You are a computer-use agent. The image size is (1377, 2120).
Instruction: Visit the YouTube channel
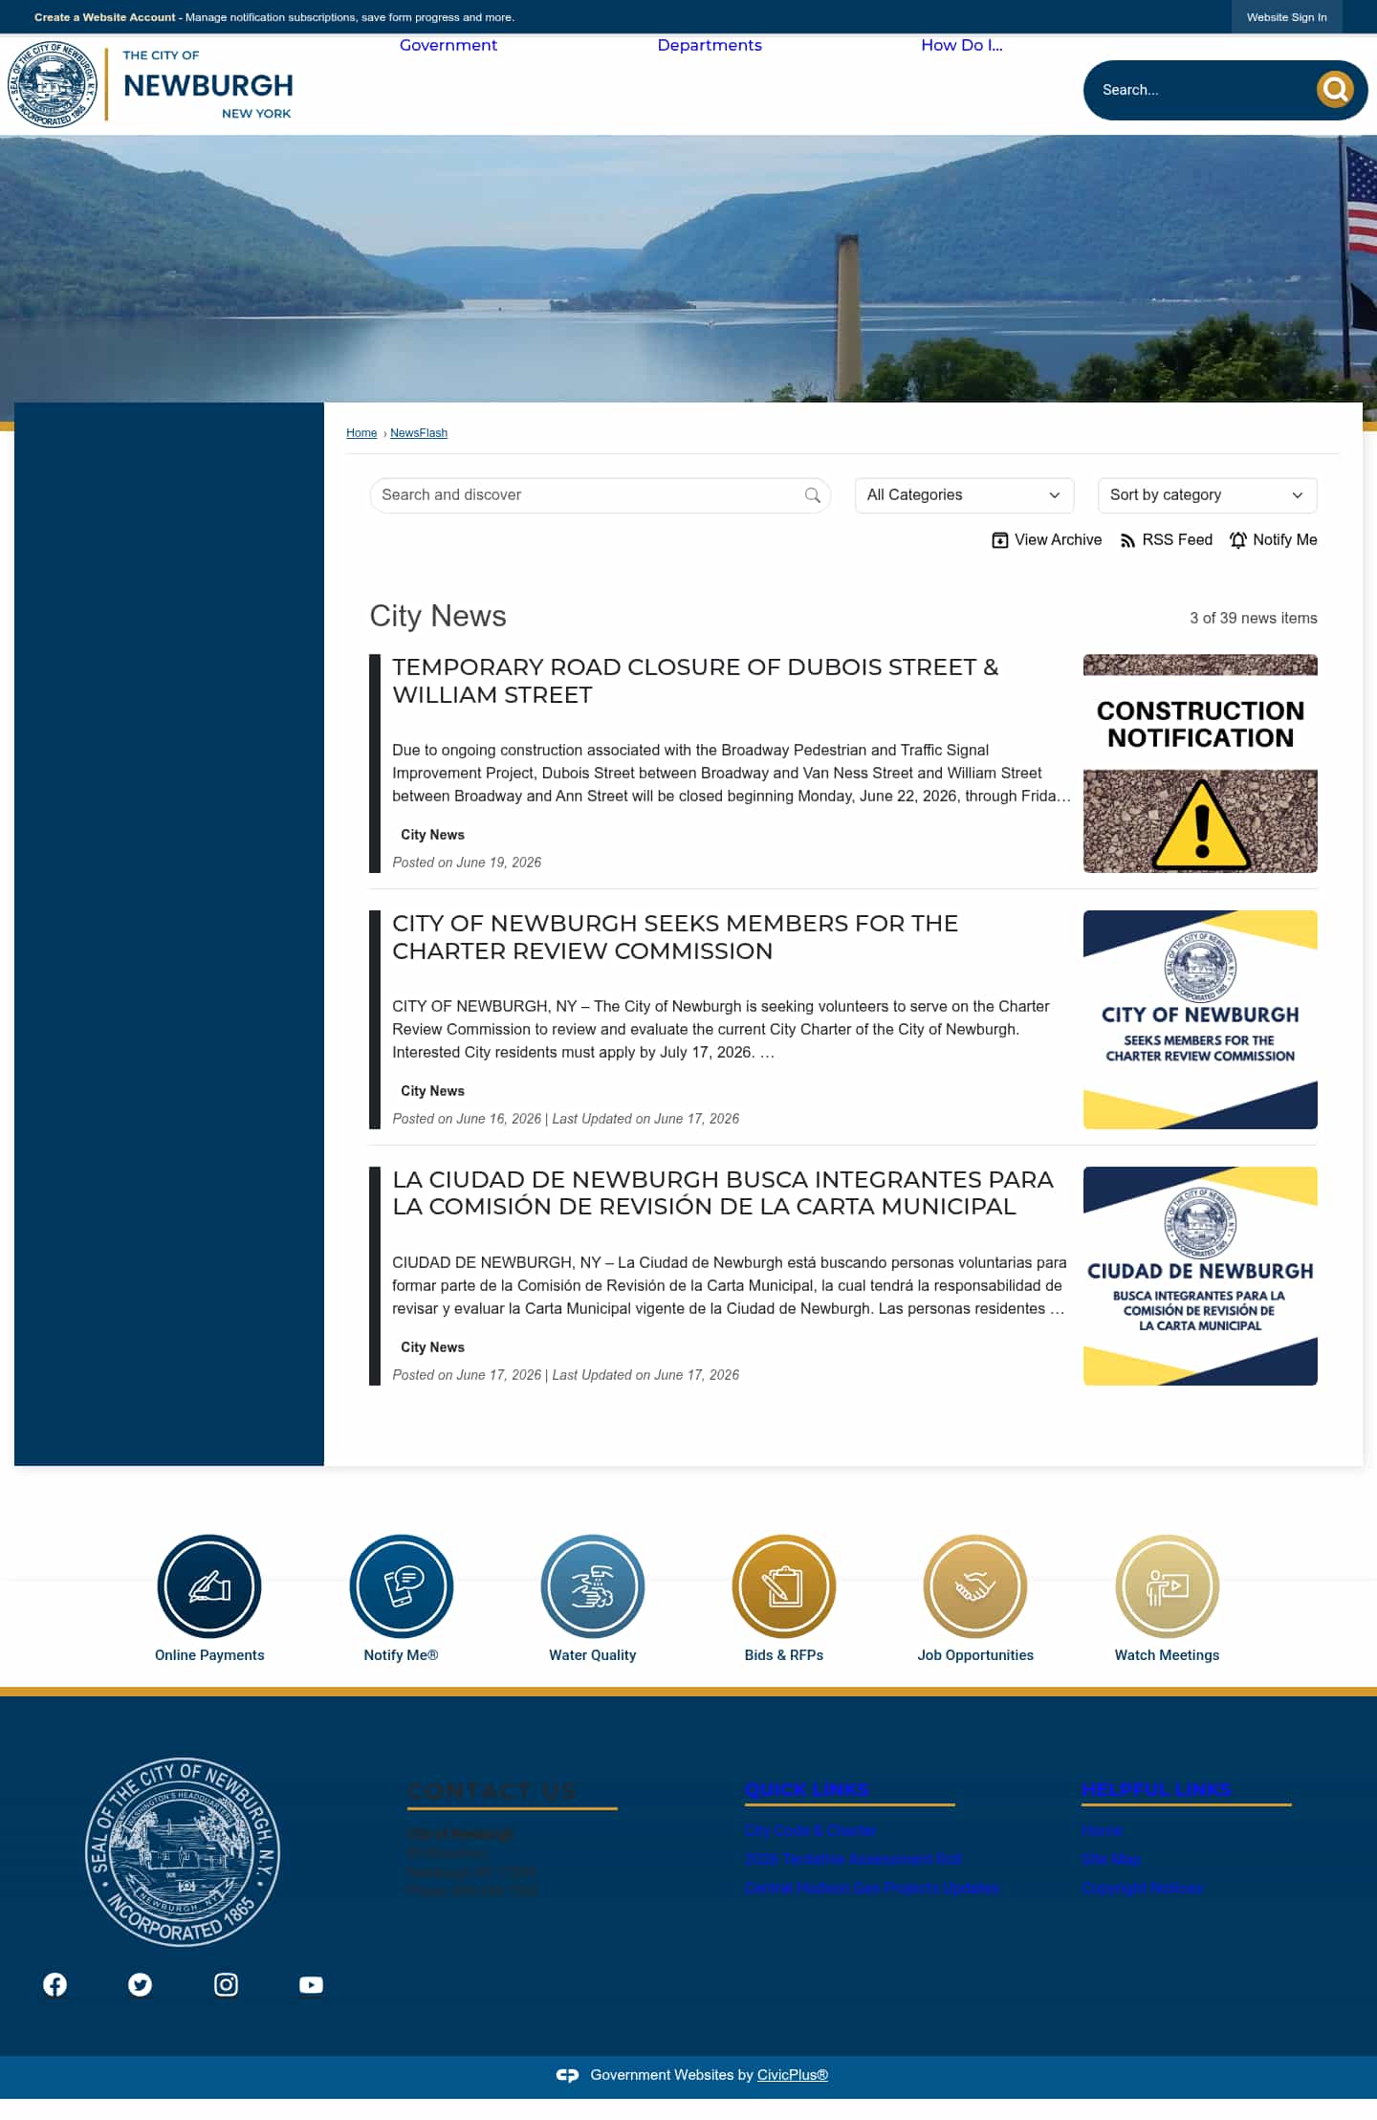pyautogui.click(x=311, y=1985)
